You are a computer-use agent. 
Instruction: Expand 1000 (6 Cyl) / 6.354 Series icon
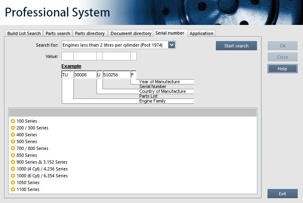coord(13,176)
